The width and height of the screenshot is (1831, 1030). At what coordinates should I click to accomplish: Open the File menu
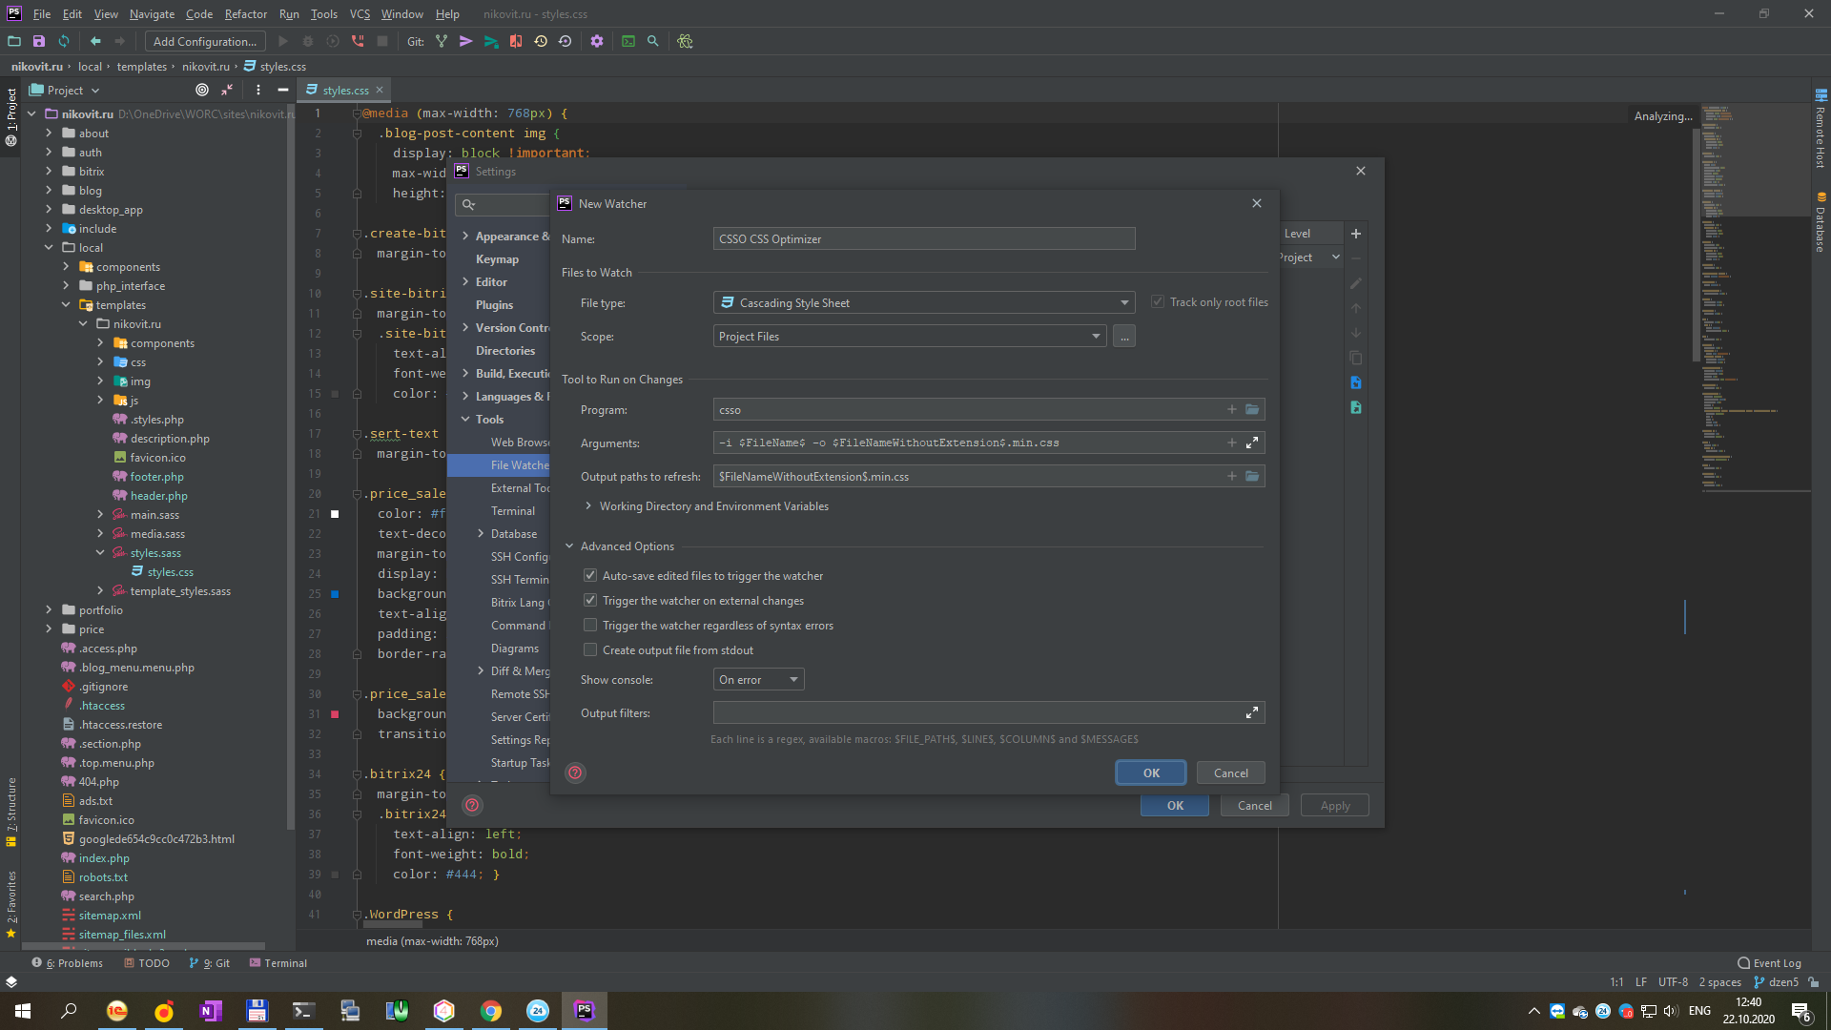click(x=42, y=13)
